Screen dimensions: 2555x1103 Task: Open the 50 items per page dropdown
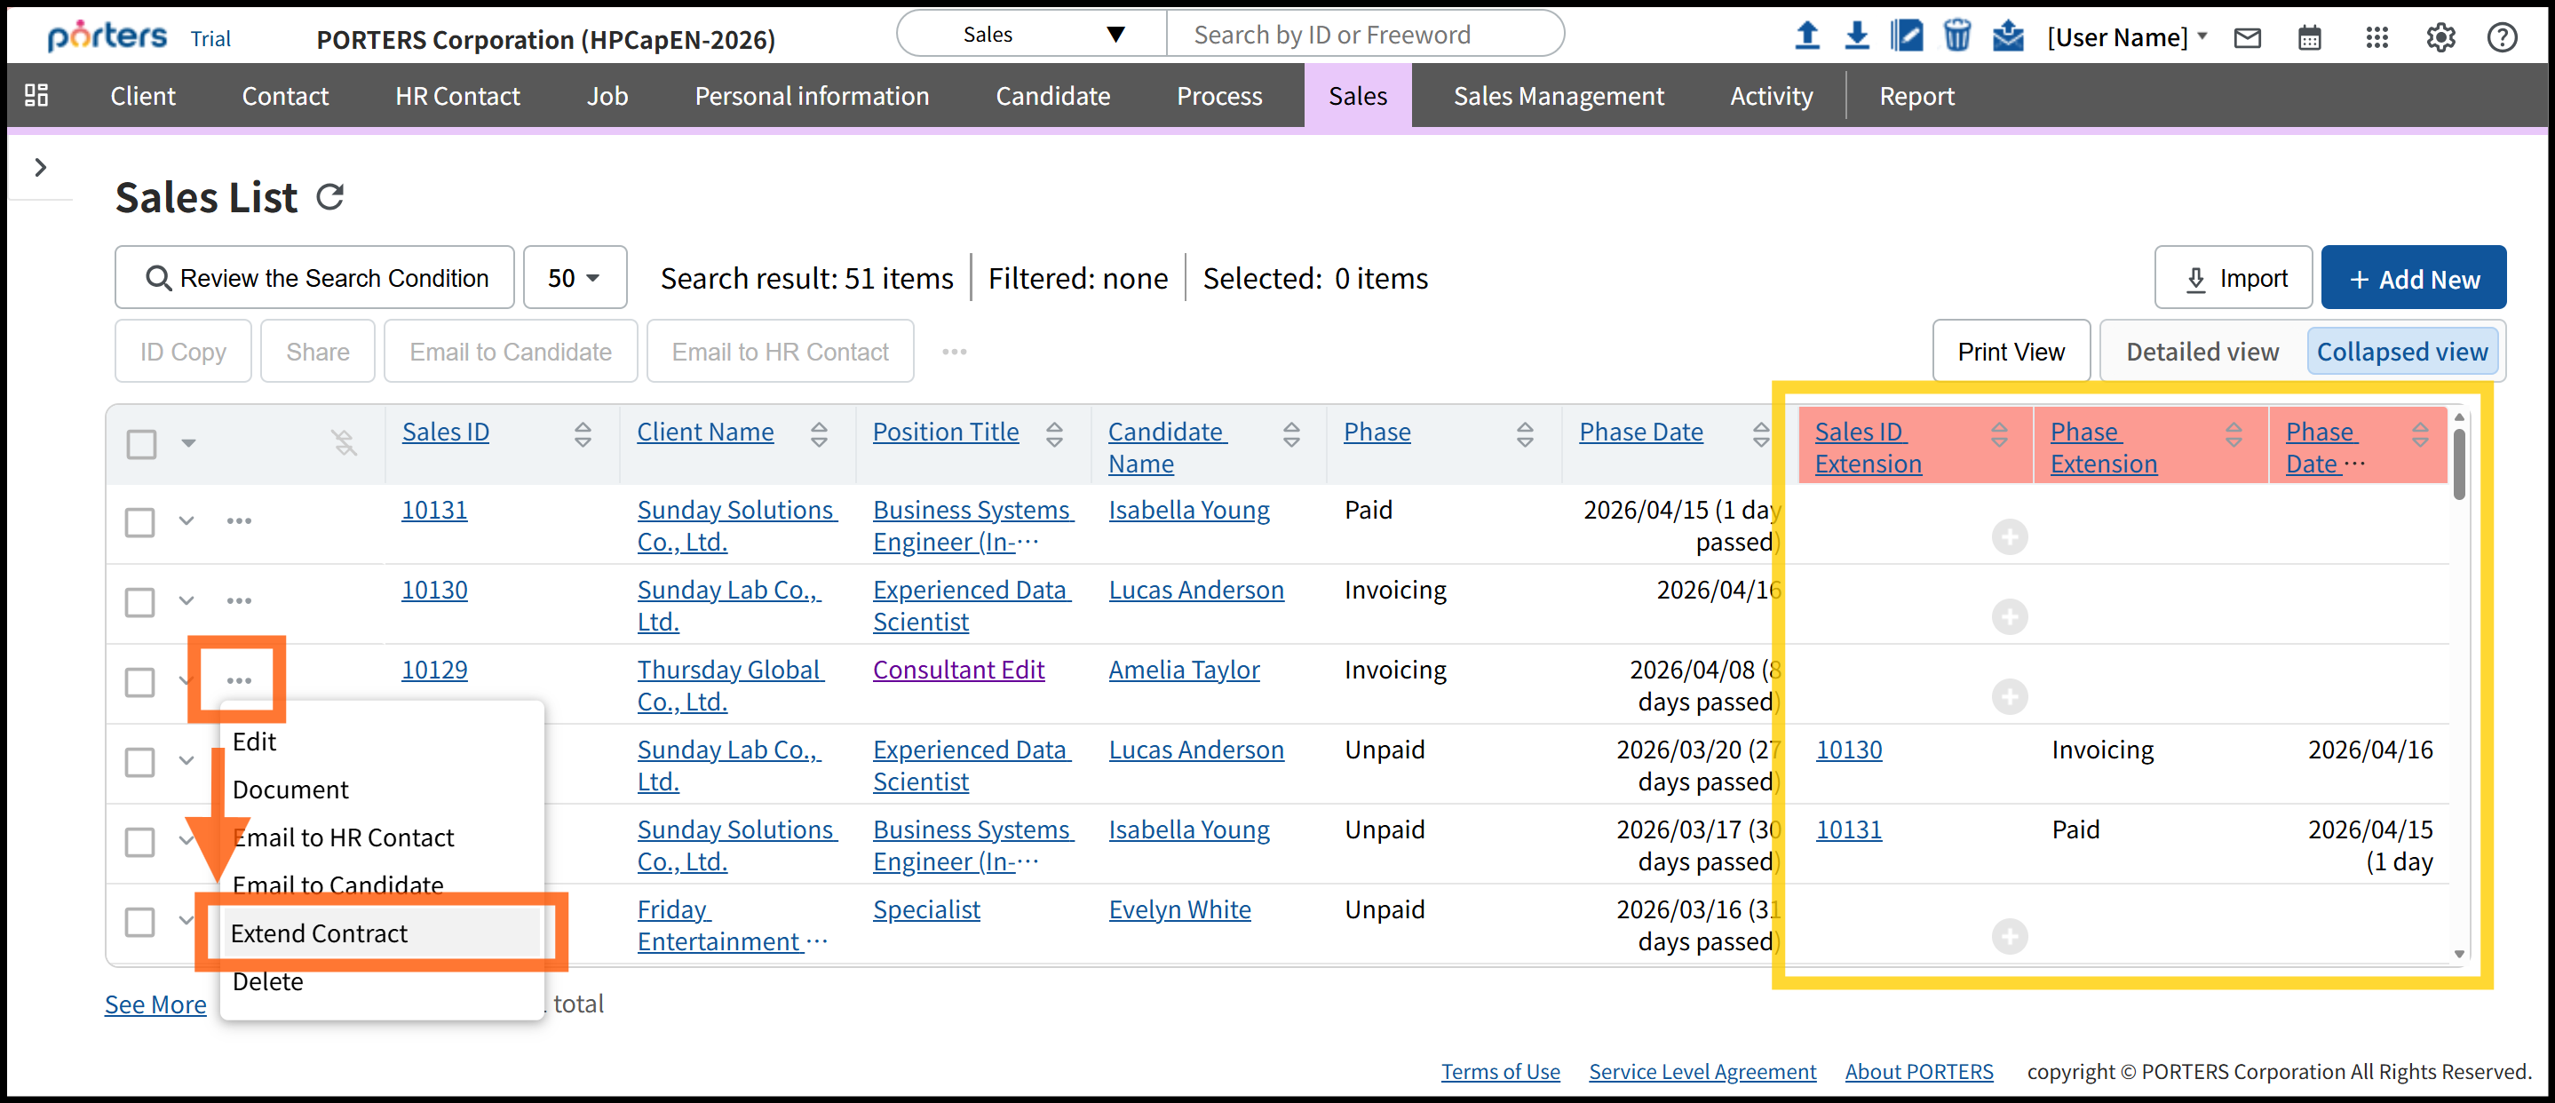pyautogui.click(x=575, y=278)
